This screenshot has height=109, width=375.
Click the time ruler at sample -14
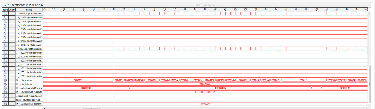tap(45, 9)
